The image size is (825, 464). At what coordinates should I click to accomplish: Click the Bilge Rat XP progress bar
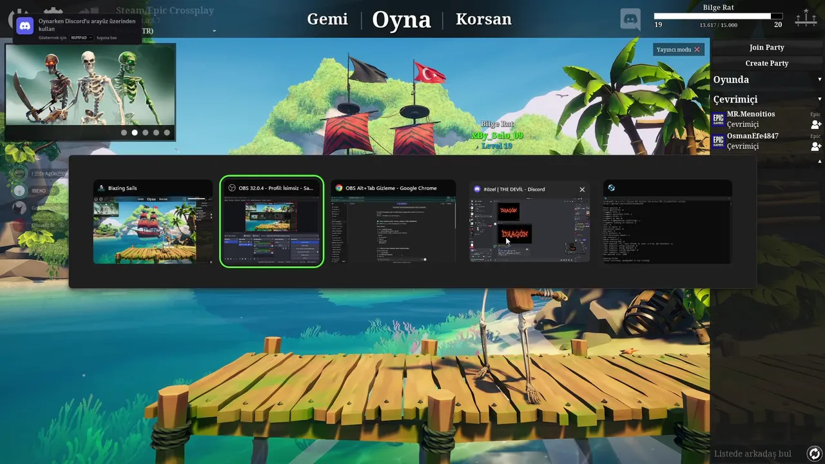coord(718,16)
